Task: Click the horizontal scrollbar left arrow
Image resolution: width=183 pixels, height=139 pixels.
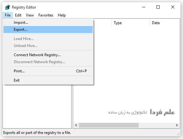Action: point(76,125)
